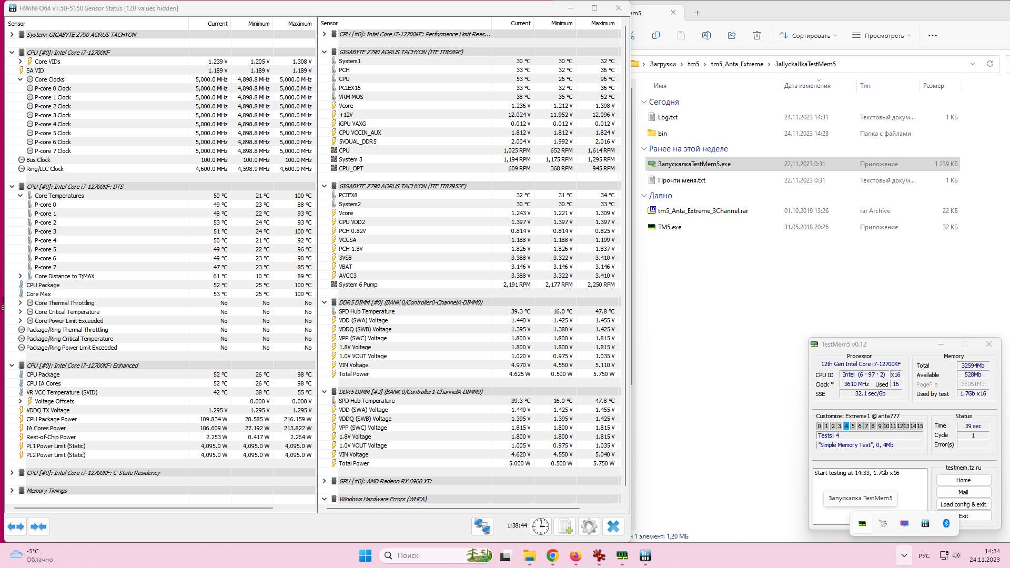Click the blue X to close sensors
Screen dimensions: 1010x568
click(x=613, y=526)
